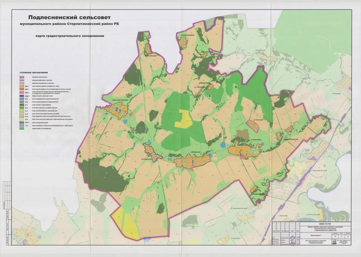The image size is (361, 257).
Task: Click the legend code 'КП-1'
Action: pyautogui.click(x=27, y=93)
